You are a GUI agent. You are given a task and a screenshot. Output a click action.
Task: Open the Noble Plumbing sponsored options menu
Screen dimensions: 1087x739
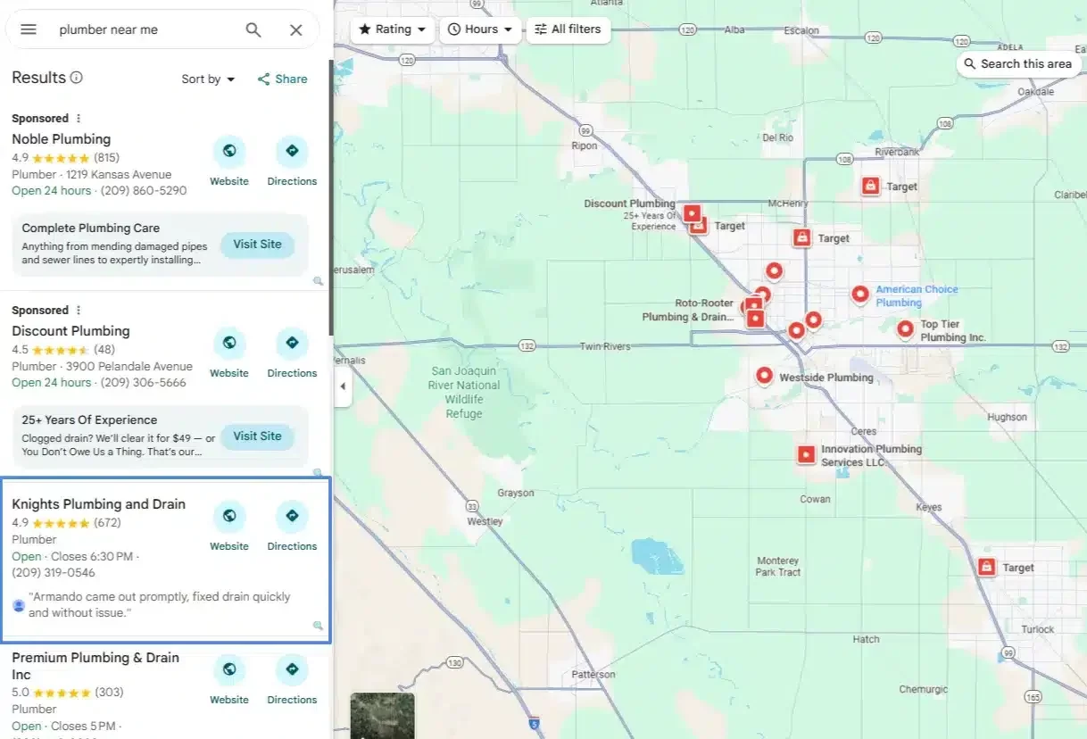point(79,119)
